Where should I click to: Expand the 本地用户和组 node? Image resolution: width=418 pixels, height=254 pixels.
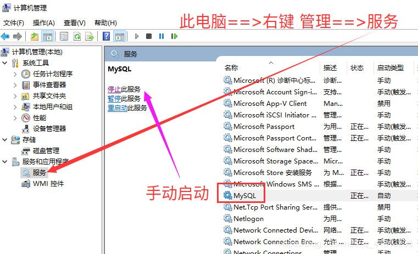(15, 107)
